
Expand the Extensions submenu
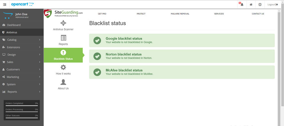(22, 47)
